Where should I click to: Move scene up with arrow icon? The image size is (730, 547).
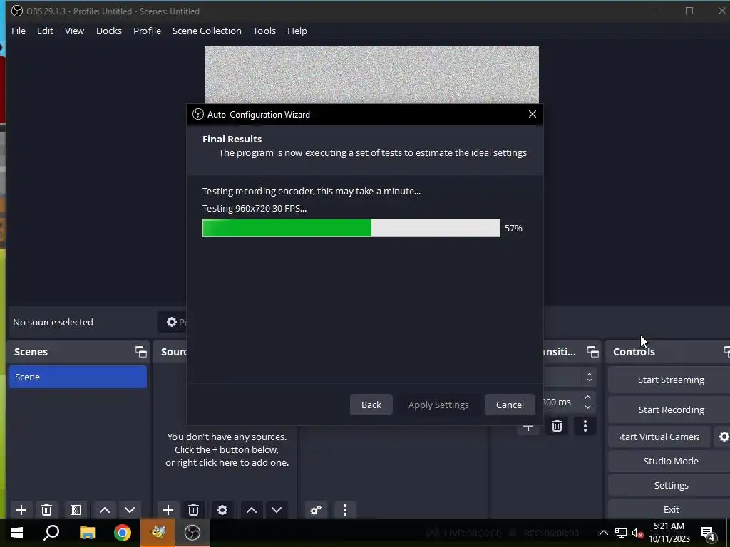click(x=105, y=510)
